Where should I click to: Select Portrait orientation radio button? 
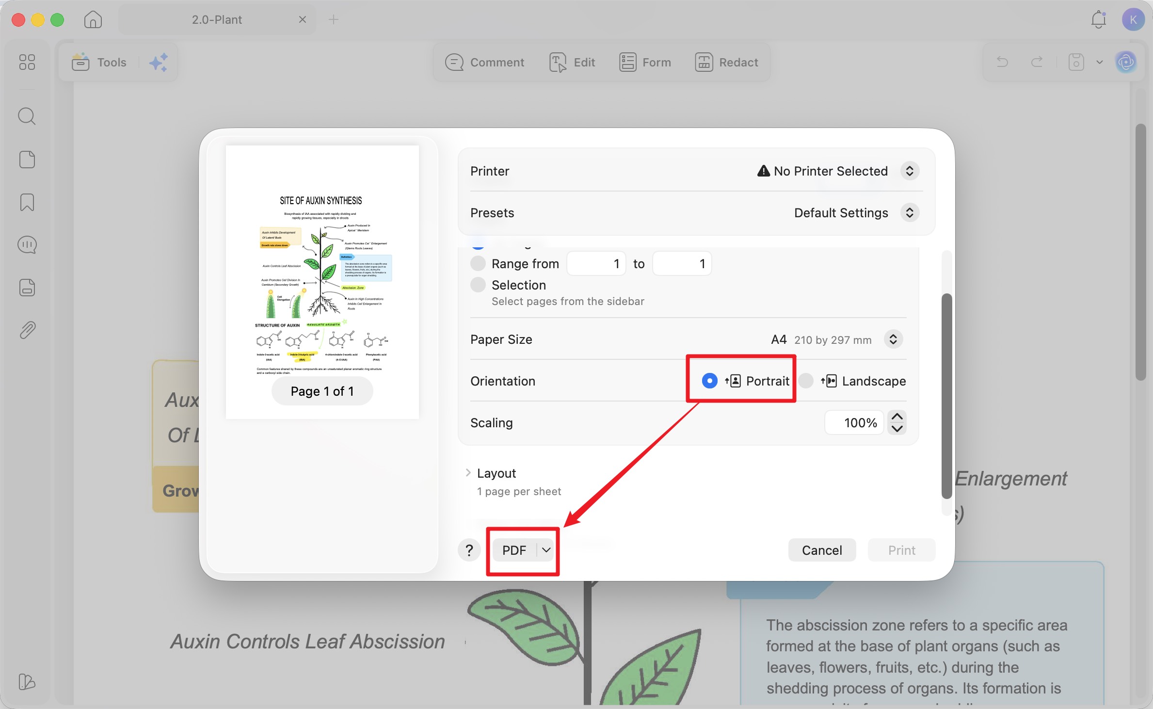(709, 381)
